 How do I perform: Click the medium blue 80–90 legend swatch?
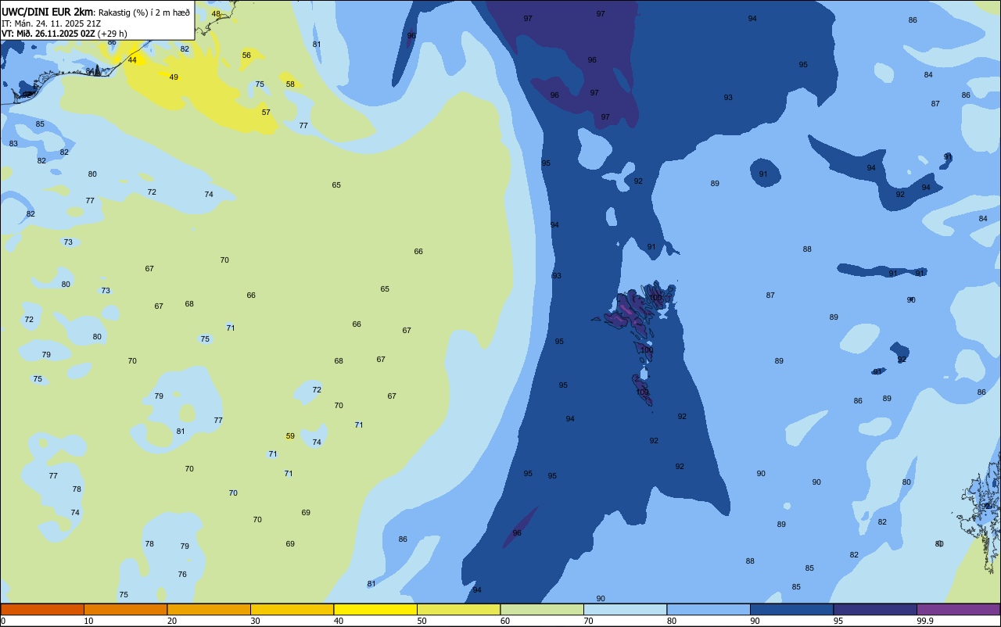click(x=709, y=609)
